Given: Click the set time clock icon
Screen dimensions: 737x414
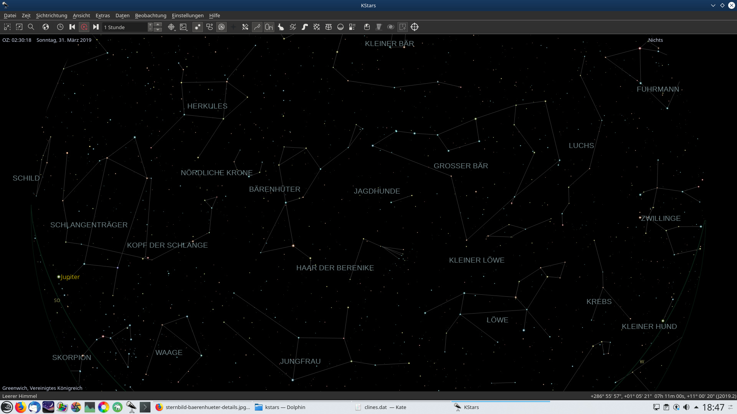Looking at the screenshot, I should 60,27.
